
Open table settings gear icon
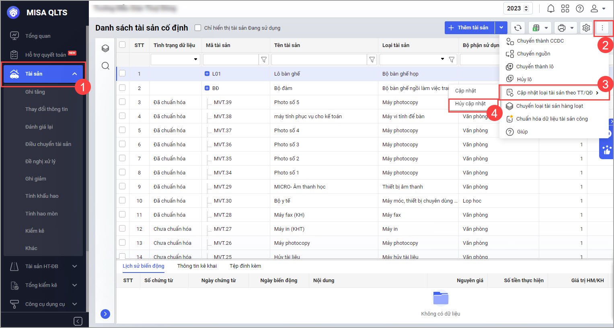pos(586,28)
